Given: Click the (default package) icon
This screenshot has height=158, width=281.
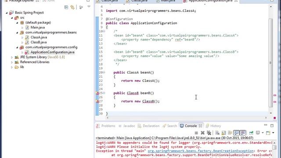Looking at the screenshot, I should click(22, 22).
